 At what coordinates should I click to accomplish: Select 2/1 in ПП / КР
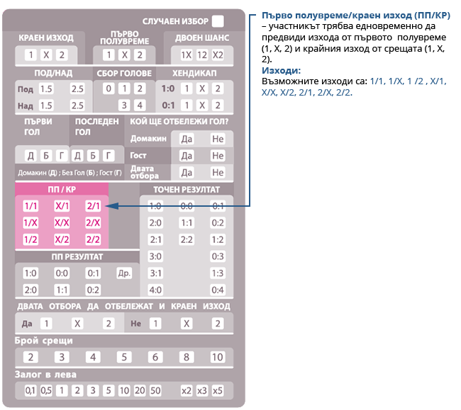click(x=93, y=206)
